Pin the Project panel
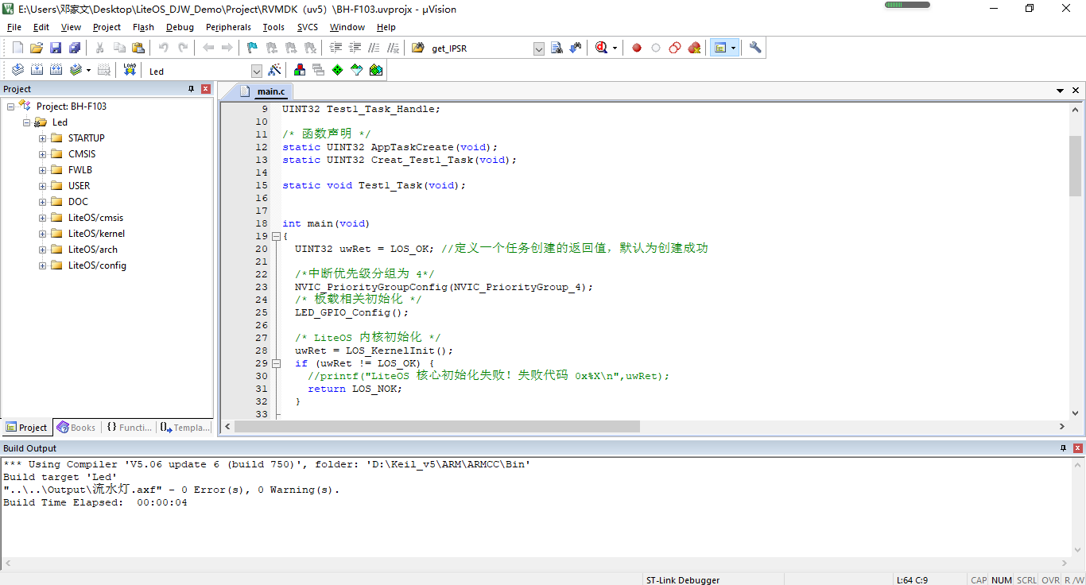The image size is (1086, 585). 191,89
